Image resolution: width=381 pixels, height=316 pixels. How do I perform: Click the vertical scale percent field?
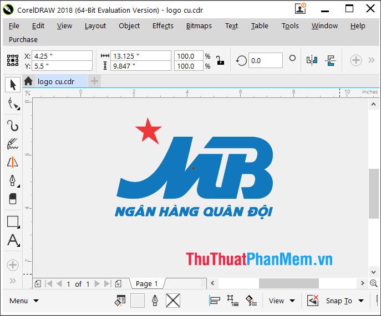[189, 66]
